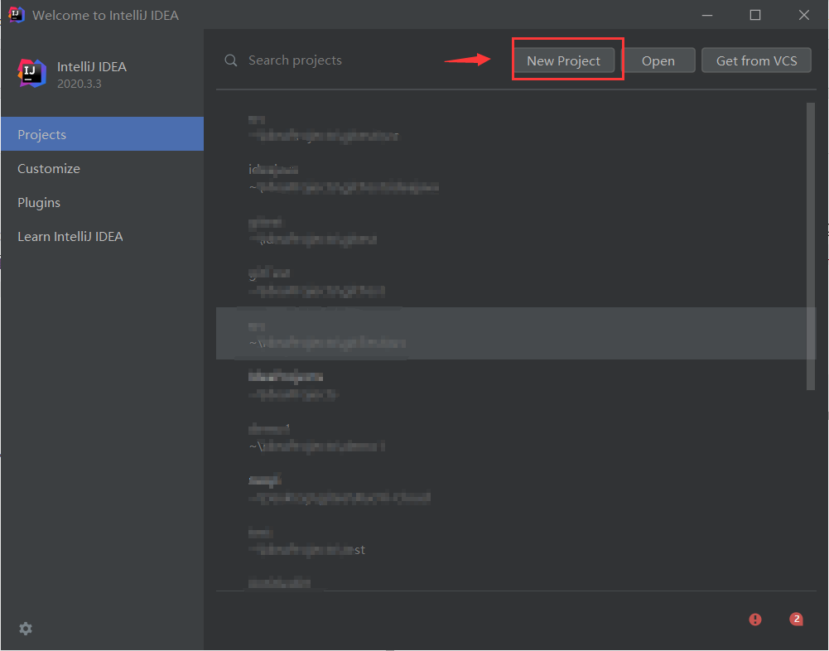Click the IntelliJ icon in title bar
829x651 pixels.
17,15
